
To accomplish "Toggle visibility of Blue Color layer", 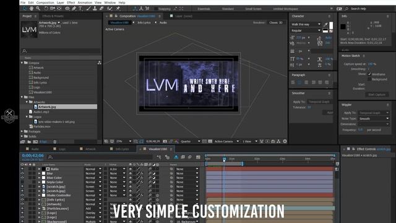I will pos(22,178).
